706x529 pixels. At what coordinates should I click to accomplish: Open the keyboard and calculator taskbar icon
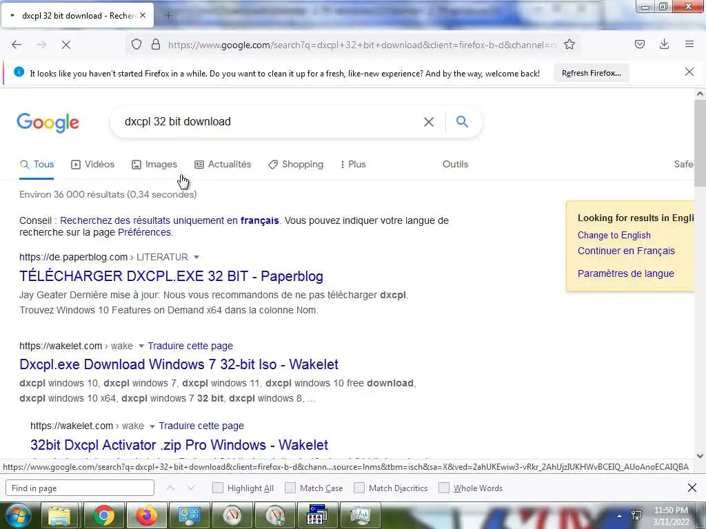pos(318,516)
